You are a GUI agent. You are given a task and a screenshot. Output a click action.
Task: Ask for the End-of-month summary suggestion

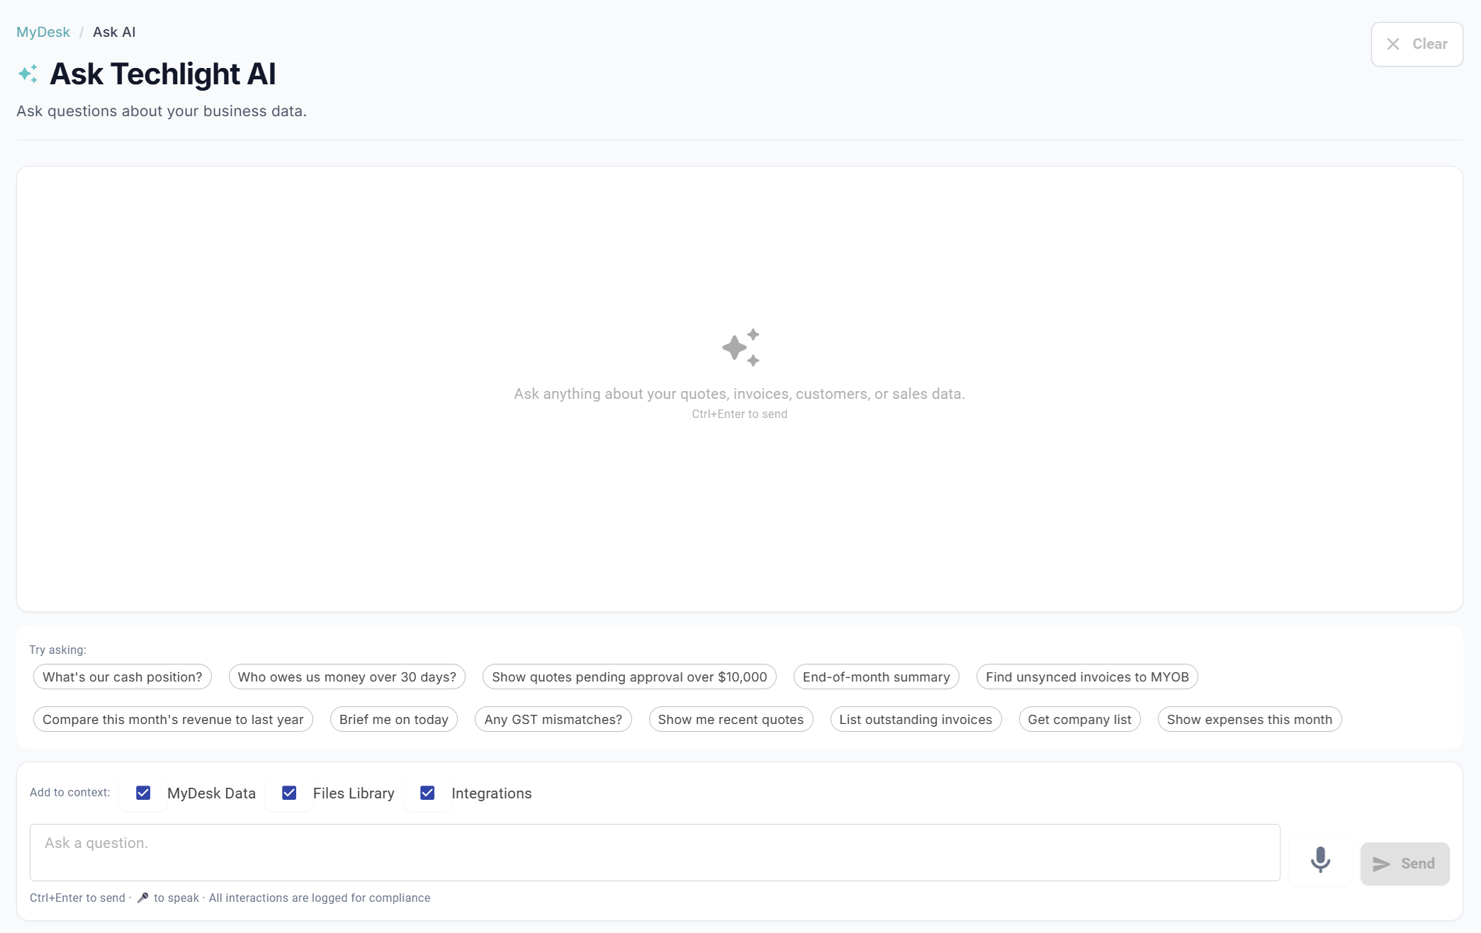click(x=876, y=677)
